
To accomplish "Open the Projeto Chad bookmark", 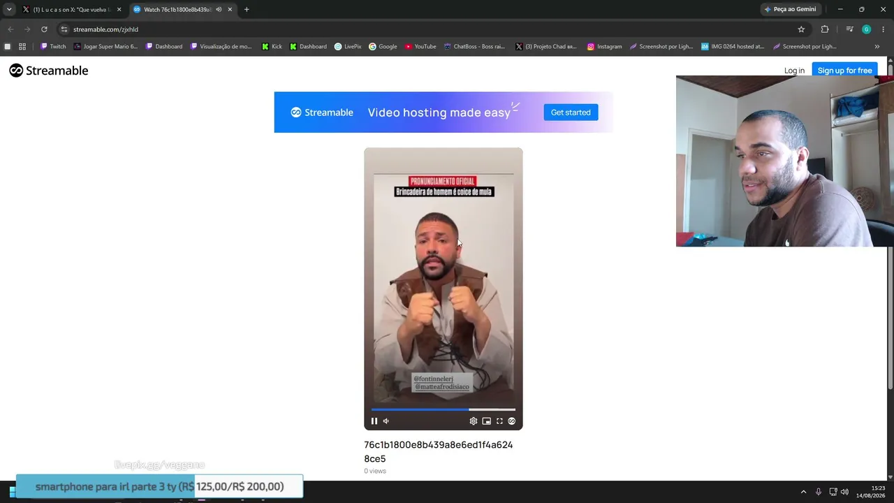I will (545, 47).
